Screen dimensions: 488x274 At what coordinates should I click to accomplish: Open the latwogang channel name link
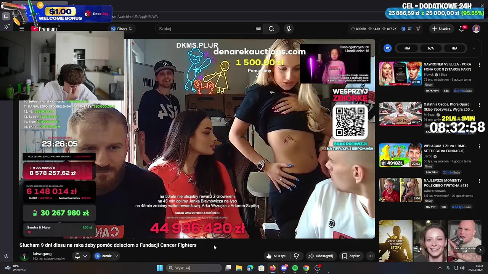42,254
